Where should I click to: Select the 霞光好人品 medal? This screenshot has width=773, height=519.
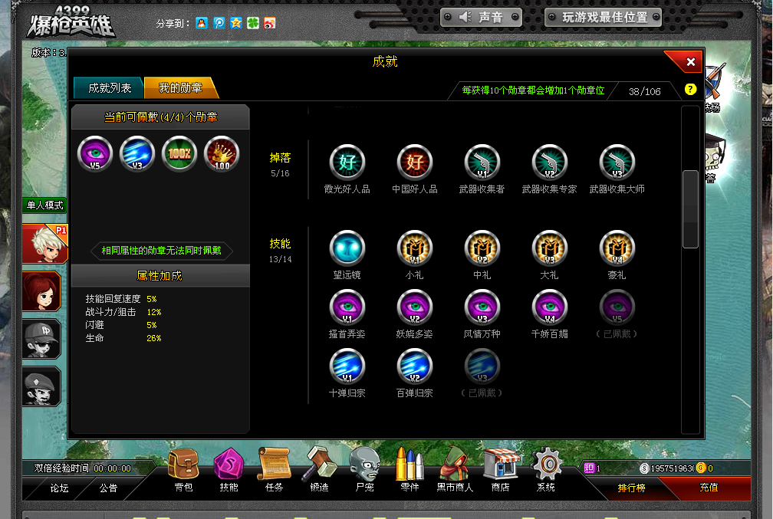coord(347,163)
